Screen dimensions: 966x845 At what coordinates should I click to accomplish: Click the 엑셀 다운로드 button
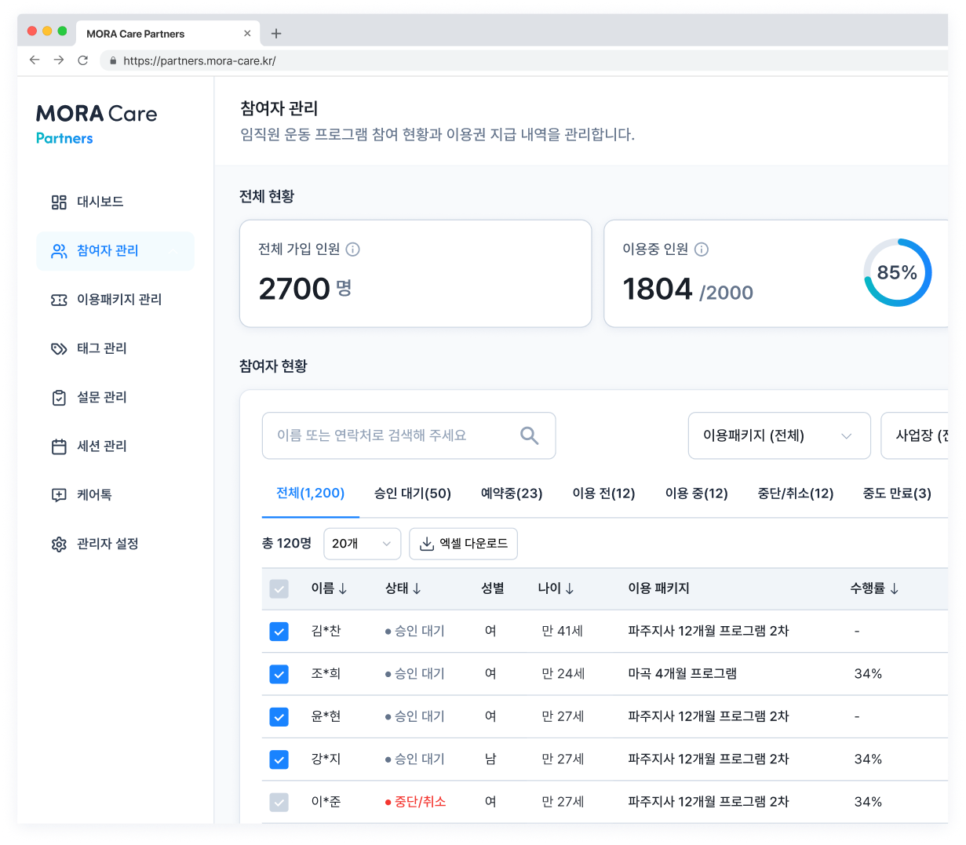[x=463, y=544]
